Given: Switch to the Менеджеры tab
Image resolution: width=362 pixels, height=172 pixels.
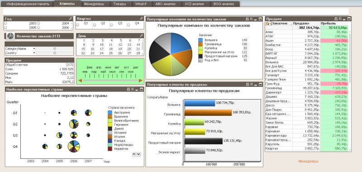Looking at the screenshot, I should (94, 4).
